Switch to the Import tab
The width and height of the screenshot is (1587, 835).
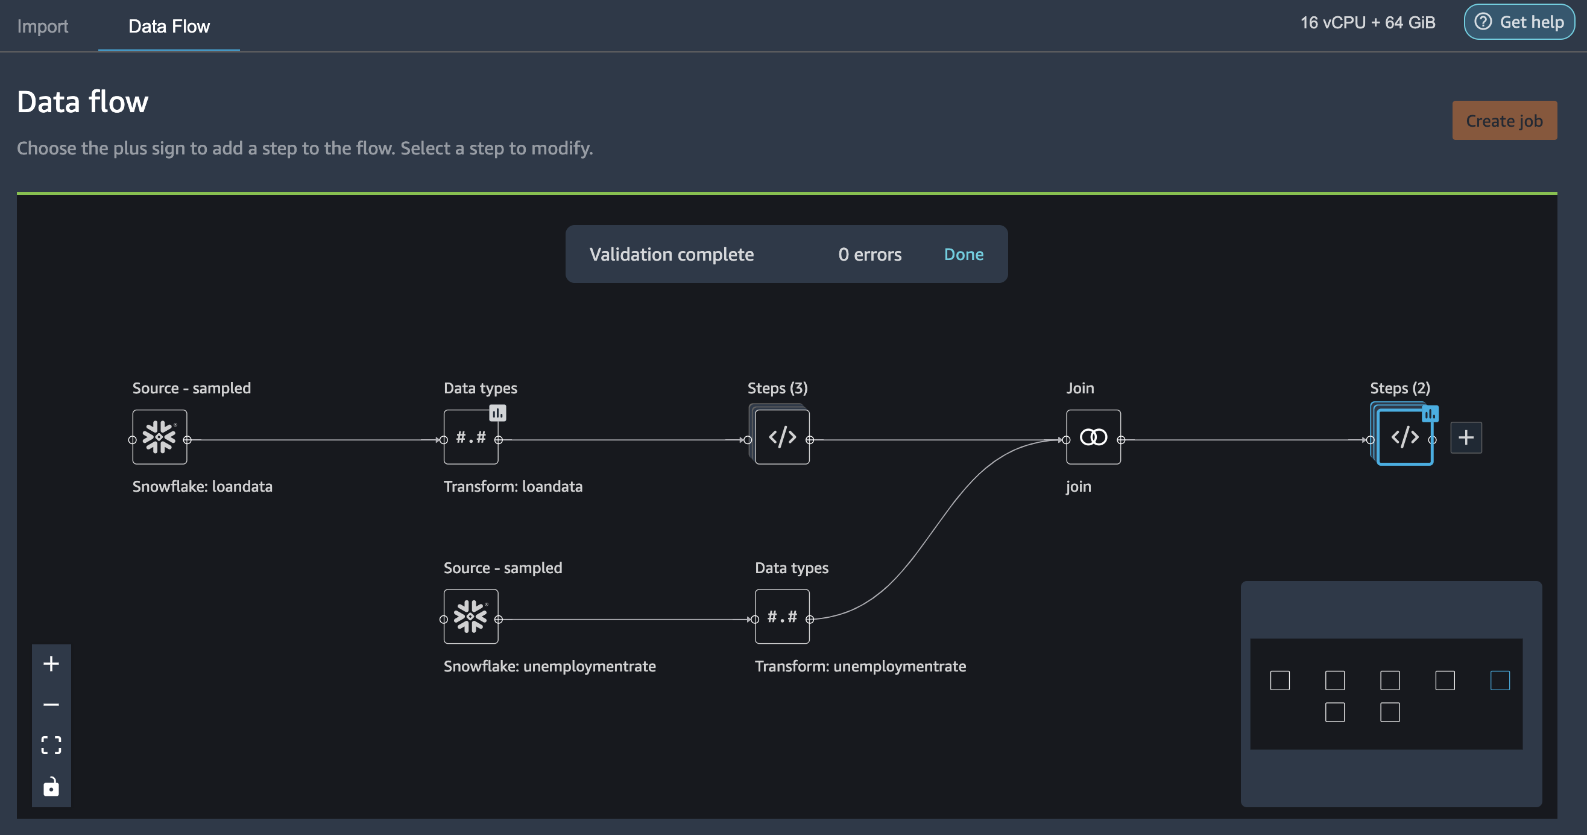pyautogui.click(x=42, y=26)
